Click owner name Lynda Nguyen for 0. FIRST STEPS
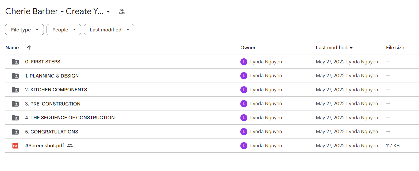 (266, 62)
